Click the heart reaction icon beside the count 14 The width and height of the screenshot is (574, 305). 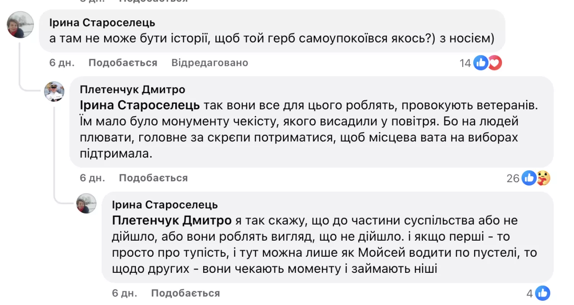point(495,62)
